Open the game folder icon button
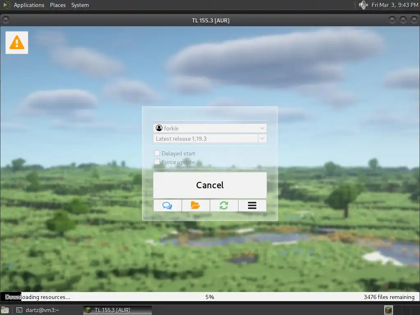The height and width of the screenshot is (315, 420). 196,205
